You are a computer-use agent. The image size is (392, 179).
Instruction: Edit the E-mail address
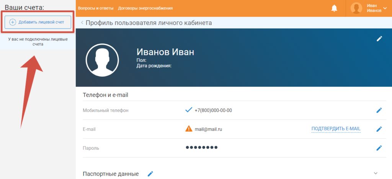click(379, 129)
